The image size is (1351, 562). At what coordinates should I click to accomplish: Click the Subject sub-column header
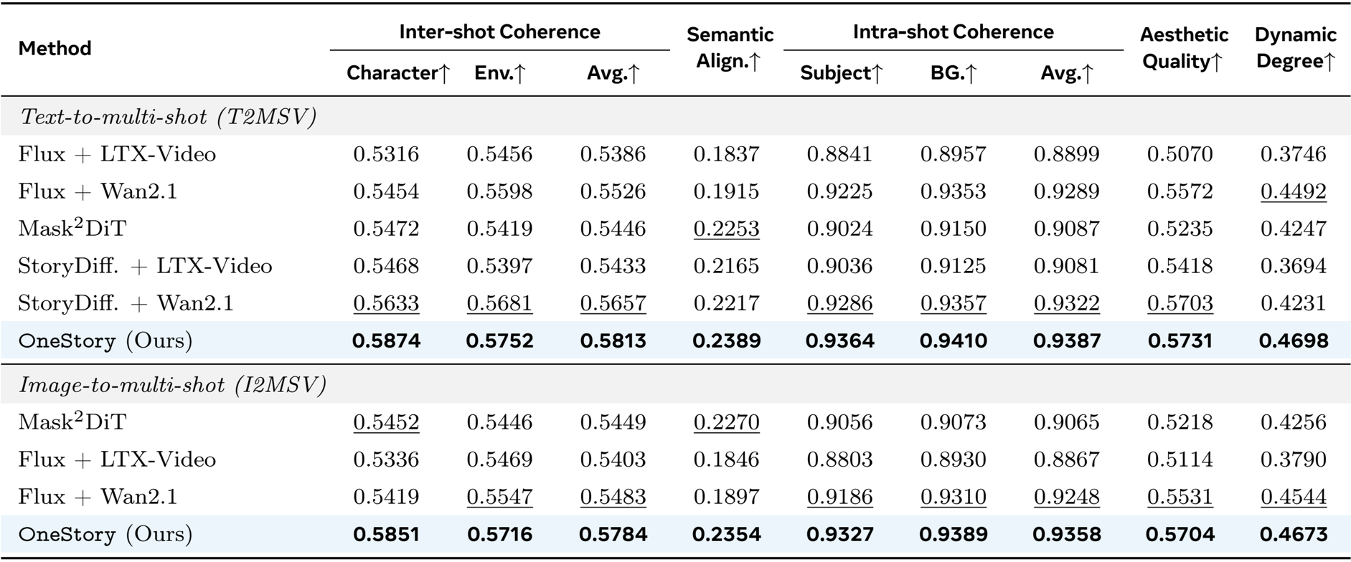click(841, 73)
